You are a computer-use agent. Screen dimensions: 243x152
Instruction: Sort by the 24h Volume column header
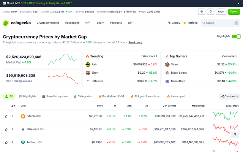(x=169, y=106)
